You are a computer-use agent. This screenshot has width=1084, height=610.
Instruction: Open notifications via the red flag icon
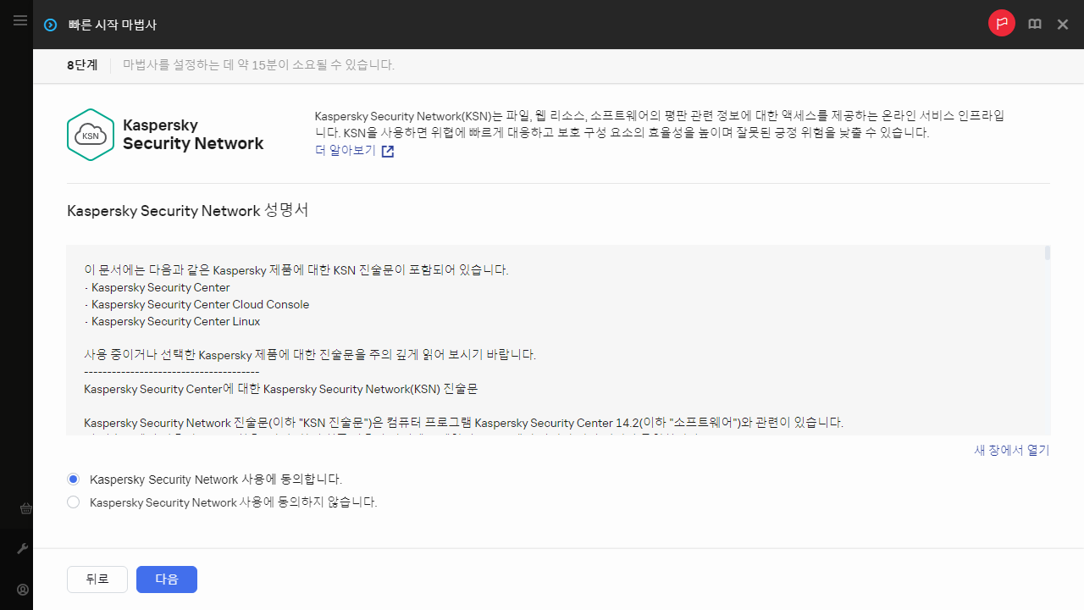[1002, 24]
